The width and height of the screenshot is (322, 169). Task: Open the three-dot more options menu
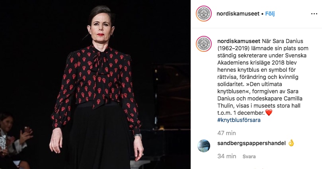(314, 14)
